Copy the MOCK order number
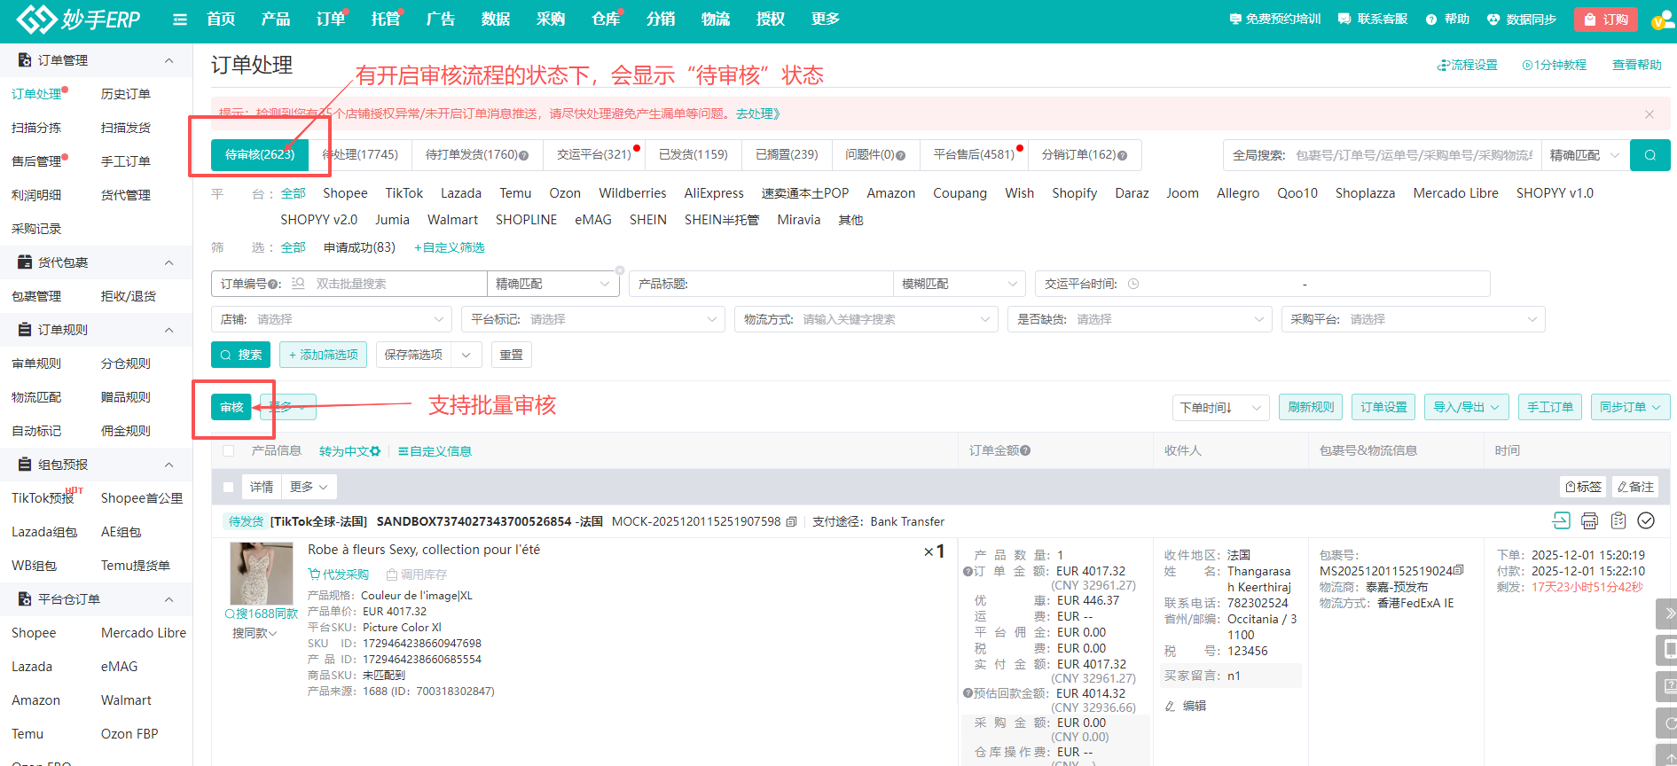The width and height of the screenshot is (1677, 766). tap(791, 521)
